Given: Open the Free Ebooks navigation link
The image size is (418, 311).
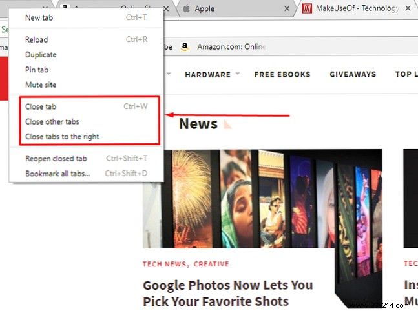Looking at the screenshot, I should coord(282,74).
